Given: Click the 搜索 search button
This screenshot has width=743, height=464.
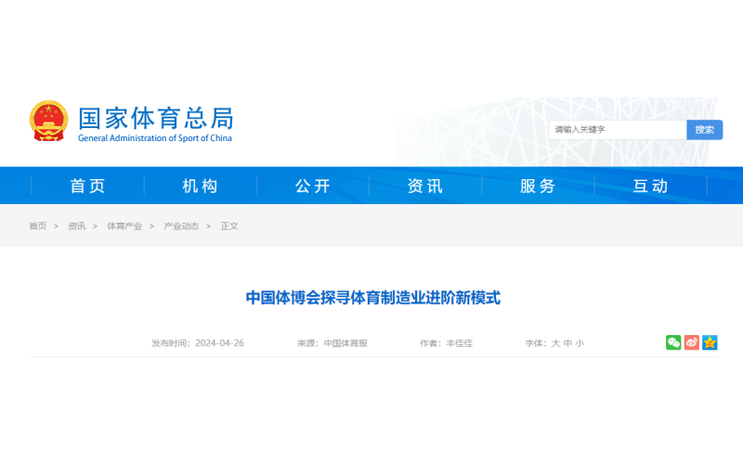Looking at the screenshot, I should point(704,130).
